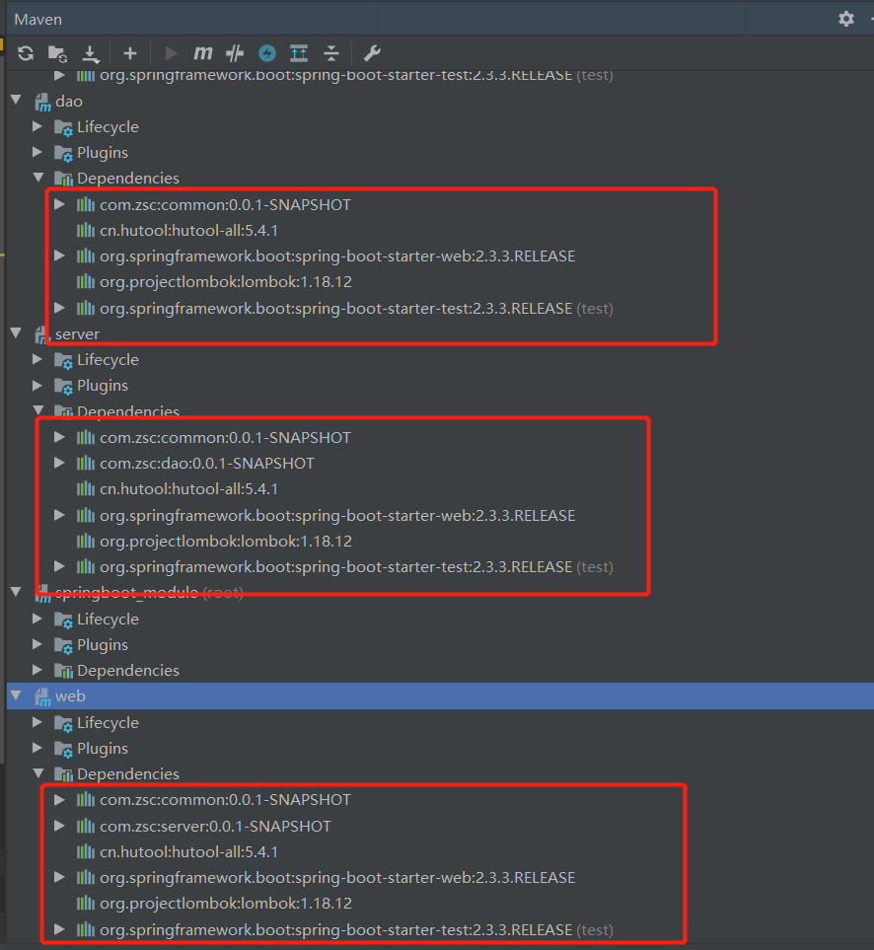
Task: Expand Lifecycle under web
Action: click(37, 722)
